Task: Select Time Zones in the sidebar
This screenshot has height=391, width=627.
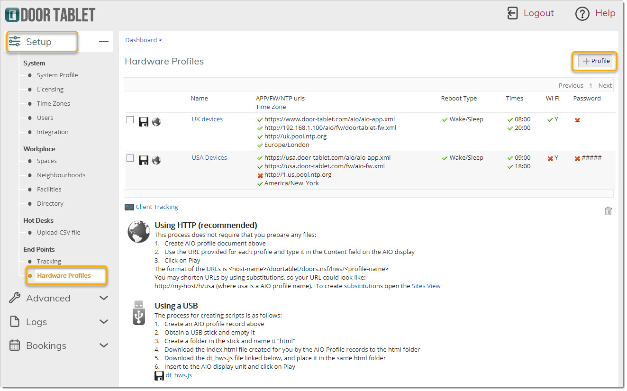Action: tap(54, 103)
